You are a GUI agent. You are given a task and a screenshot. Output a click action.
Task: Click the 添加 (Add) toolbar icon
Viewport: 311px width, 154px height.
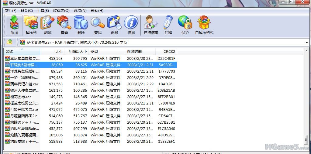[14, 25]
